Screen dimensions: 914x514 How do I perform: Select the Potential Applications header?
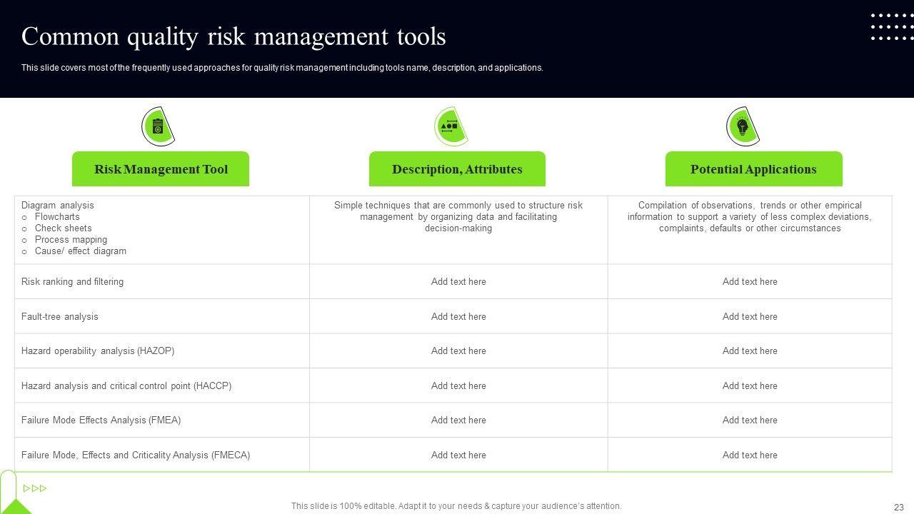(753, 169)
